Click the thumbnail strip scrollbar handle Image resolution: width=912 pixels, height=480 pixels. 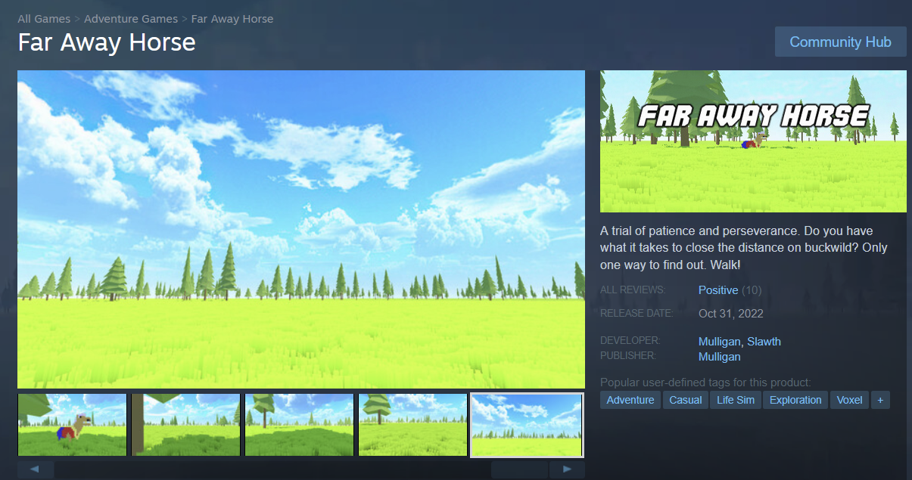(x=519, y=469)
